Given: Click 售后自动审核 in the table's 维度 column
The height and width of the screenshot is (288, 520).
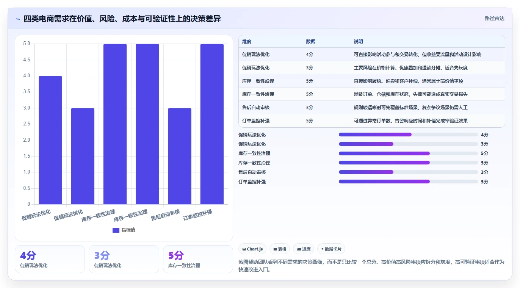Looking at the screenshot, I should click(x=256, y=108).
